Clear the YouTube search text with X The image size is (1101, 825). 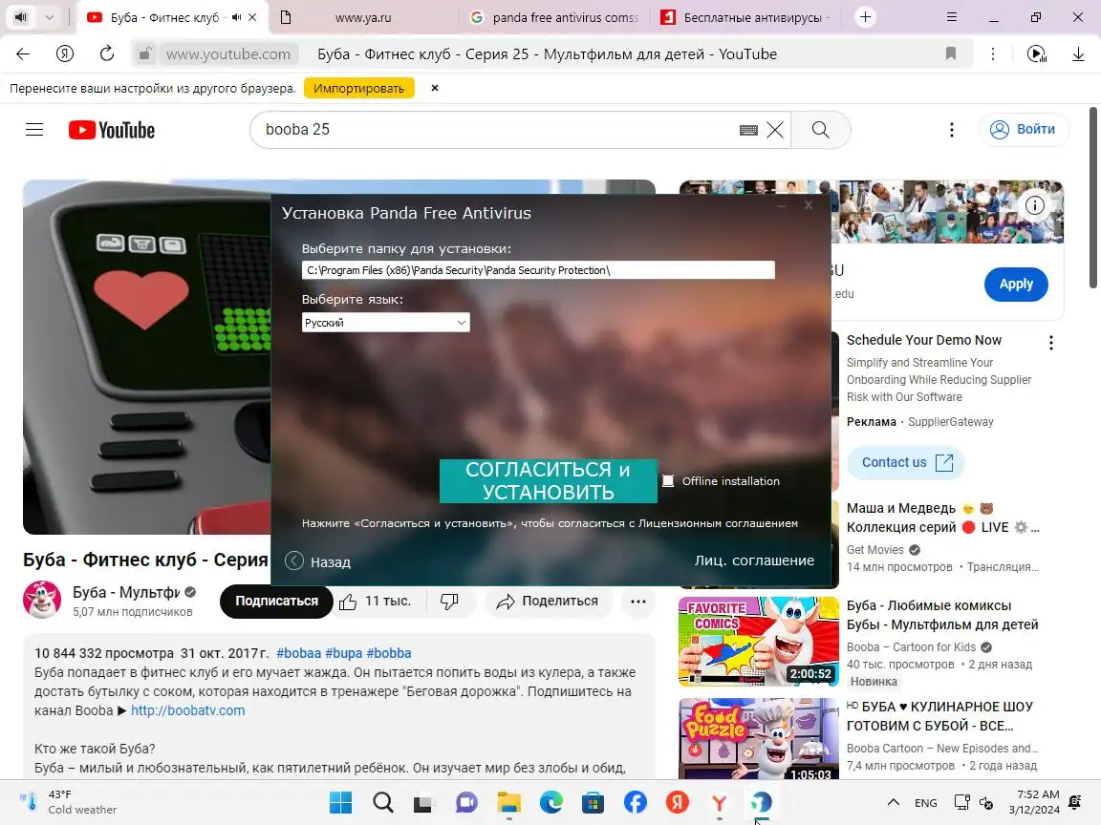775,130
